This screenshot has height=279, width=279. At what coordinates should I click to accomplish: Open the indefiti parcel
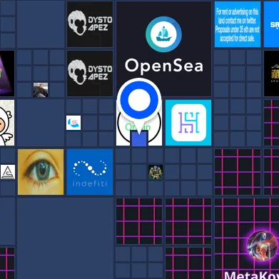(90, 172)
